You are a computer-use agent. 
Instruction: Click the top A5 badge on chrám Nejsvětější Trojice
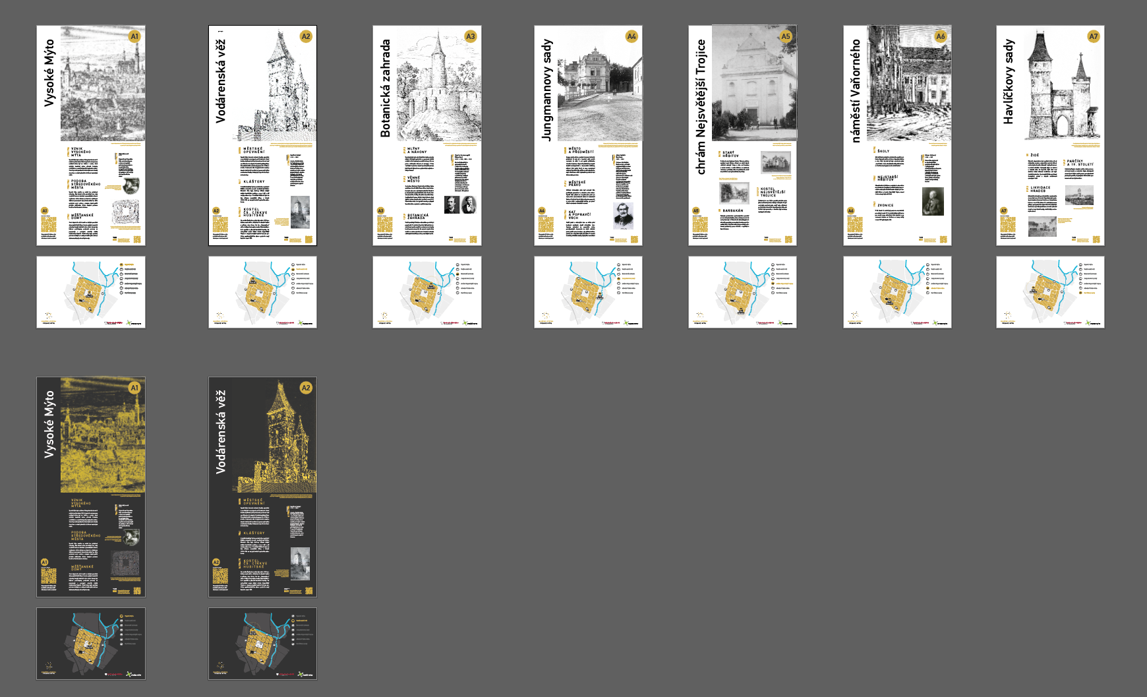tap(786, 37)
